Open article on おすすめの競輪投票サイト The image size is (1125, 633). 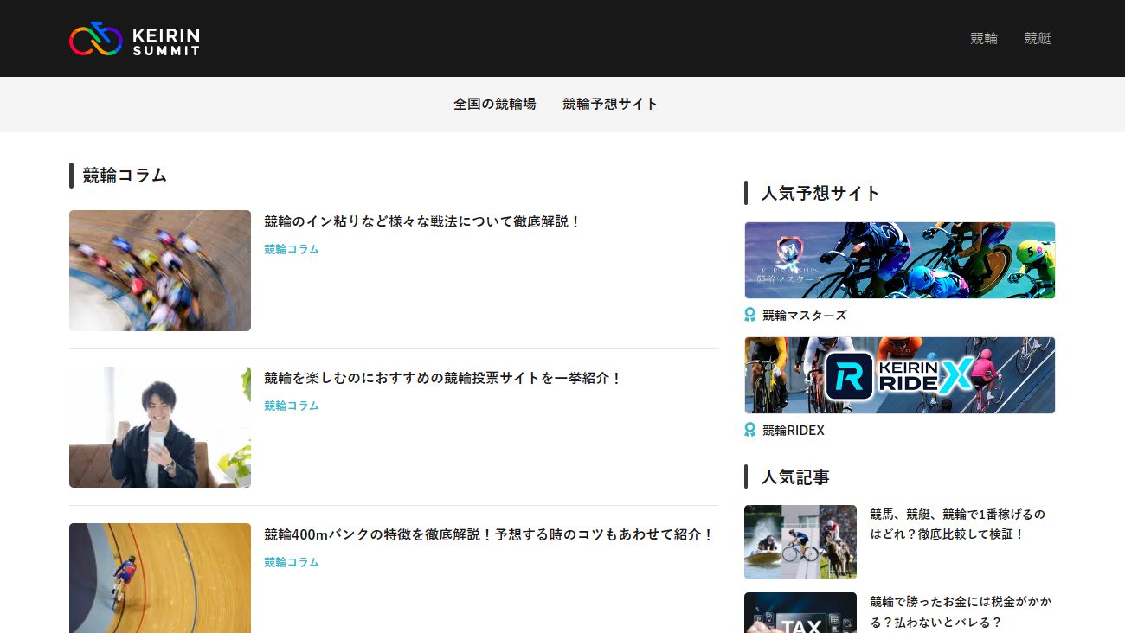coord(443,378)
